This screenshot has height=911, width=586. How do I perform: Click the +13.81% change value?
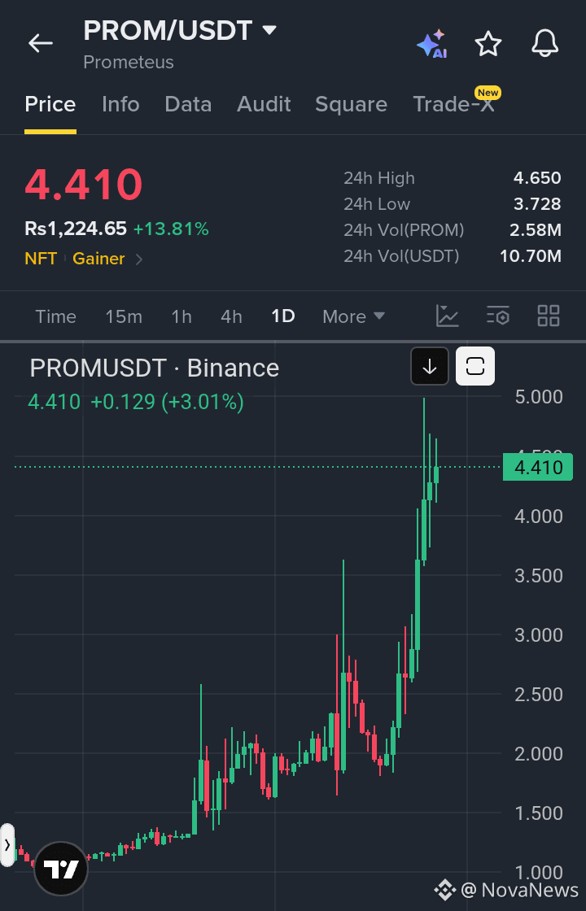(x=171, y=229)
